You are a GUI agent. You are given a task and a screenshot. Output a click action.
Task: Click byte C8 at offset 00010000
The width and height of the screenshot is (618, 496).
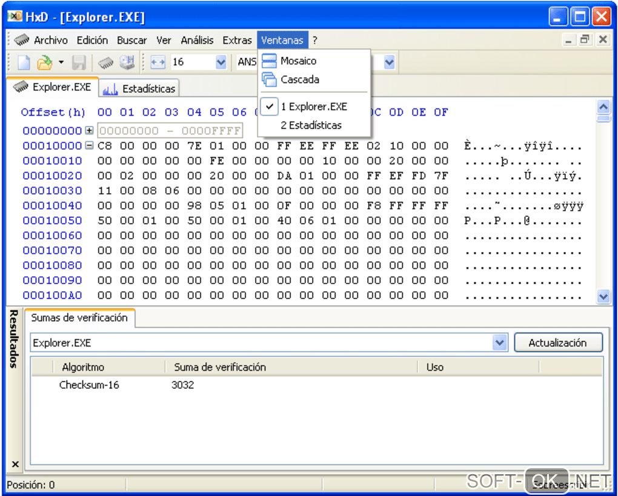point(105,146)
